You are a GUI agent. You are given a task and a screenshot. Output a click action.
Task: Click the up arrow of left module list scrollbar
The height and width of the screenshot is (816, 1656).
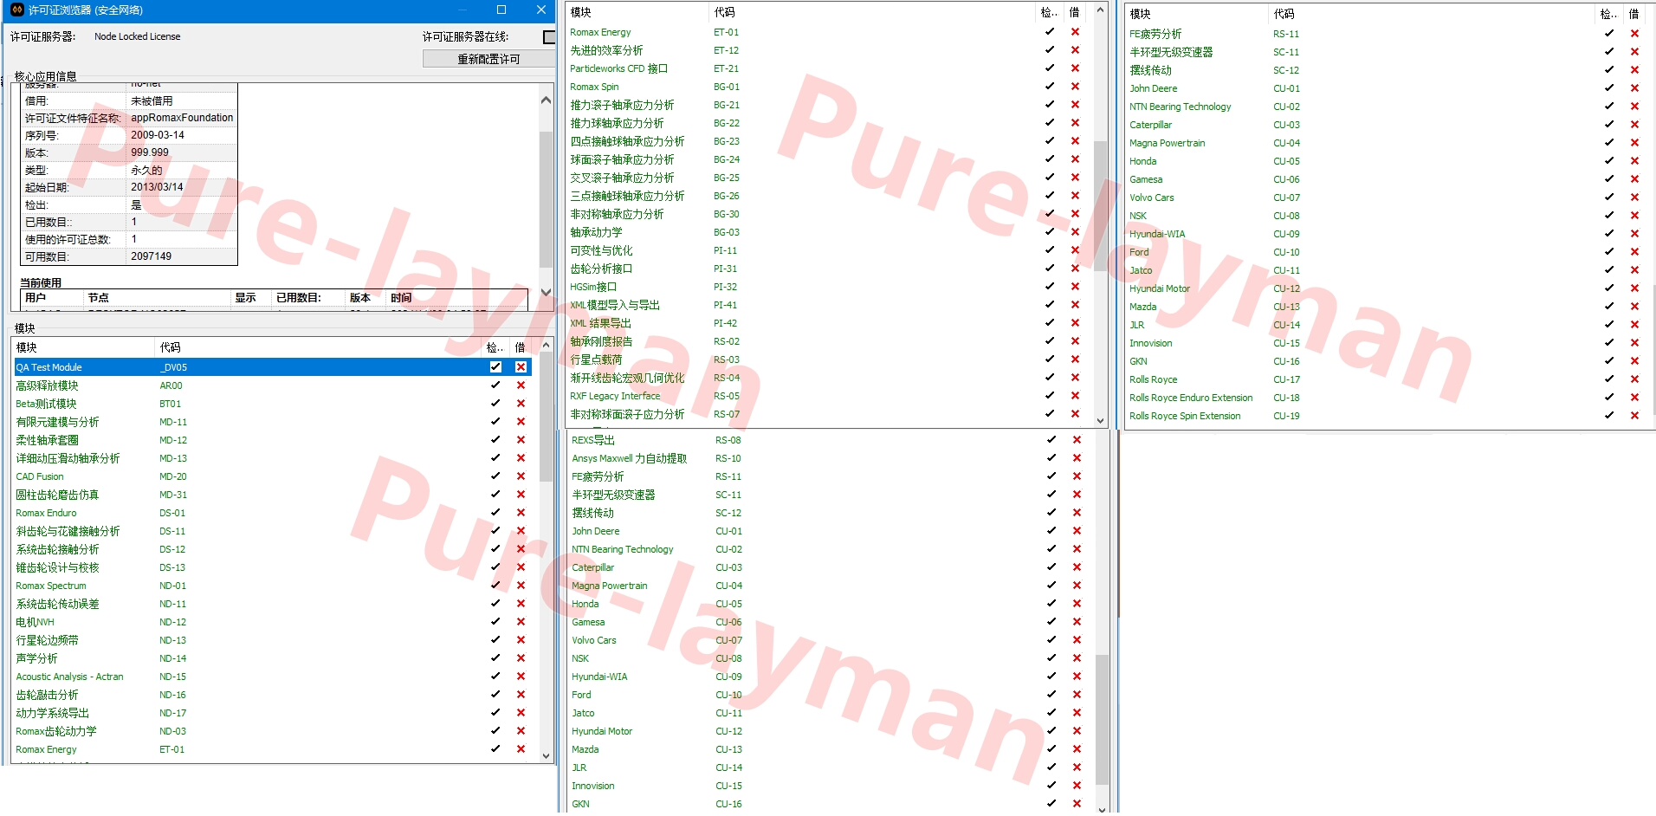[546, 346]
